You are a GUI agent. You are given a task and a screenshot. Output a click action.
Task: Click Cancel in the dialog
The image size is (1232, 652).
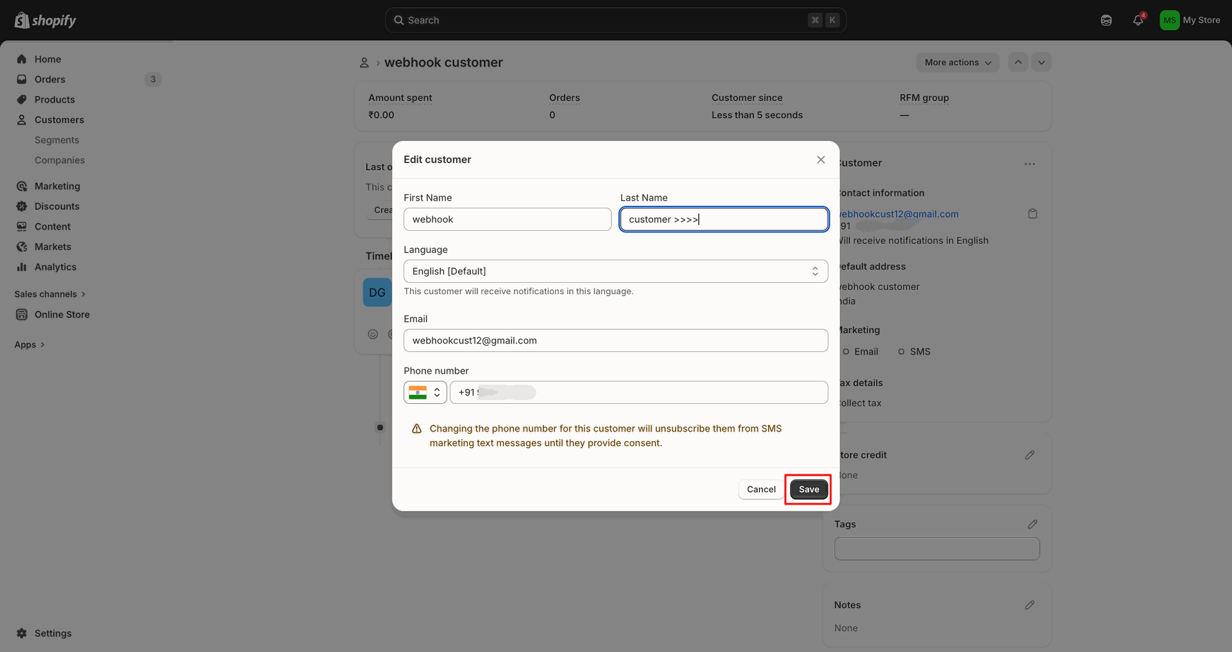coord(761,489)
